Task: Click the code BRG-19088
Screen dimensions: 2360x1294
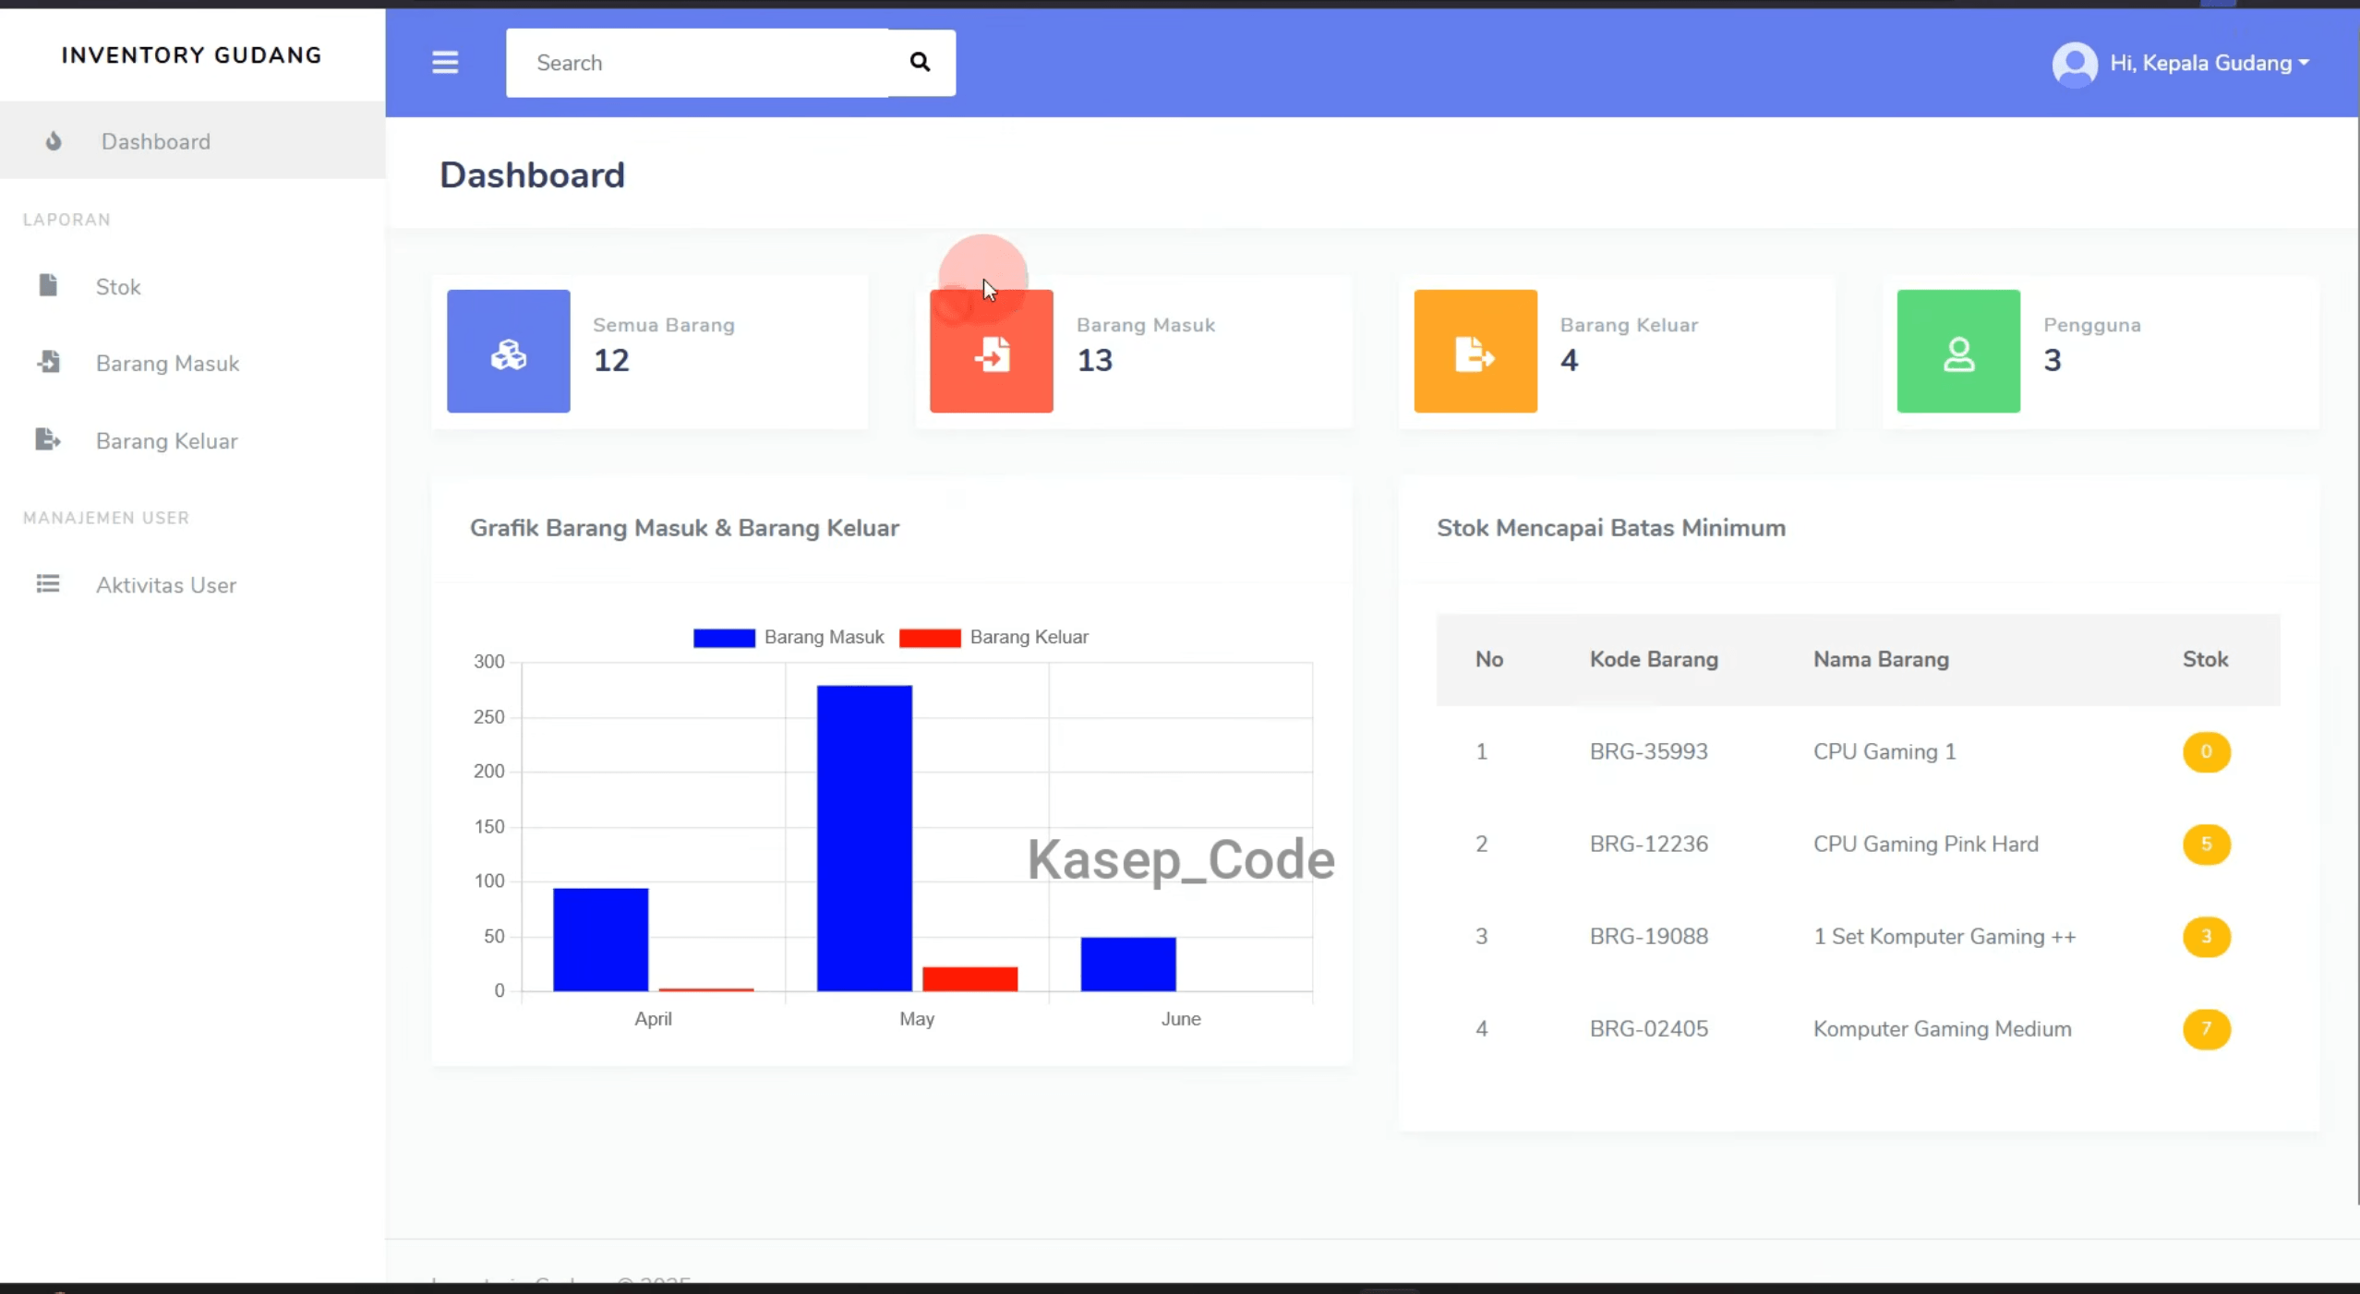Action: click(1648, 936)
